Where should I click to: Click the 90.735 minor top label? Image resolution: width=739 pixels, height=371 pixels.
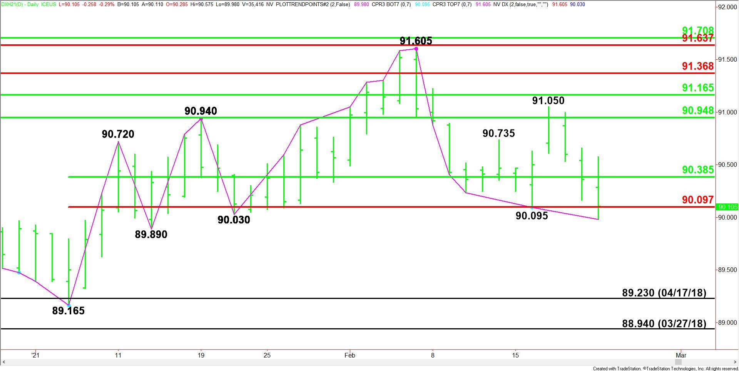click(x=498, y=133)
